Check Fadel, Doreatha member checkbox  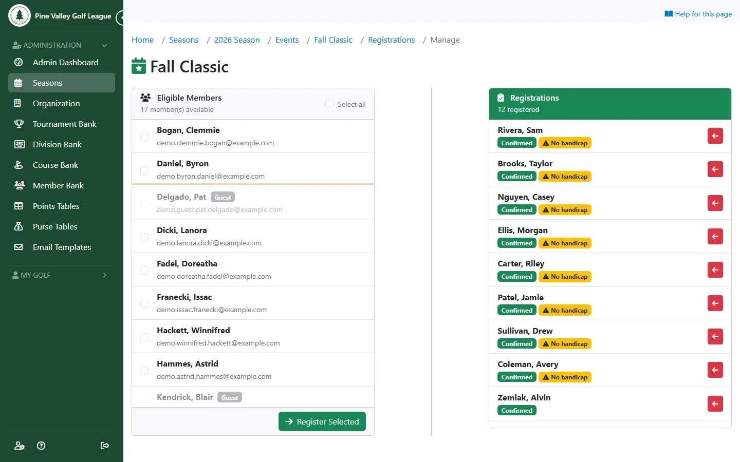pos(144,270)
